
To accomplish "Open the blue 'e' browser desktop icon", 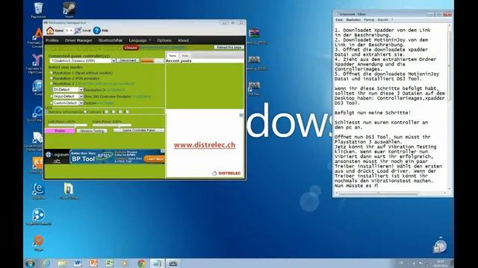I will (38, 191).
